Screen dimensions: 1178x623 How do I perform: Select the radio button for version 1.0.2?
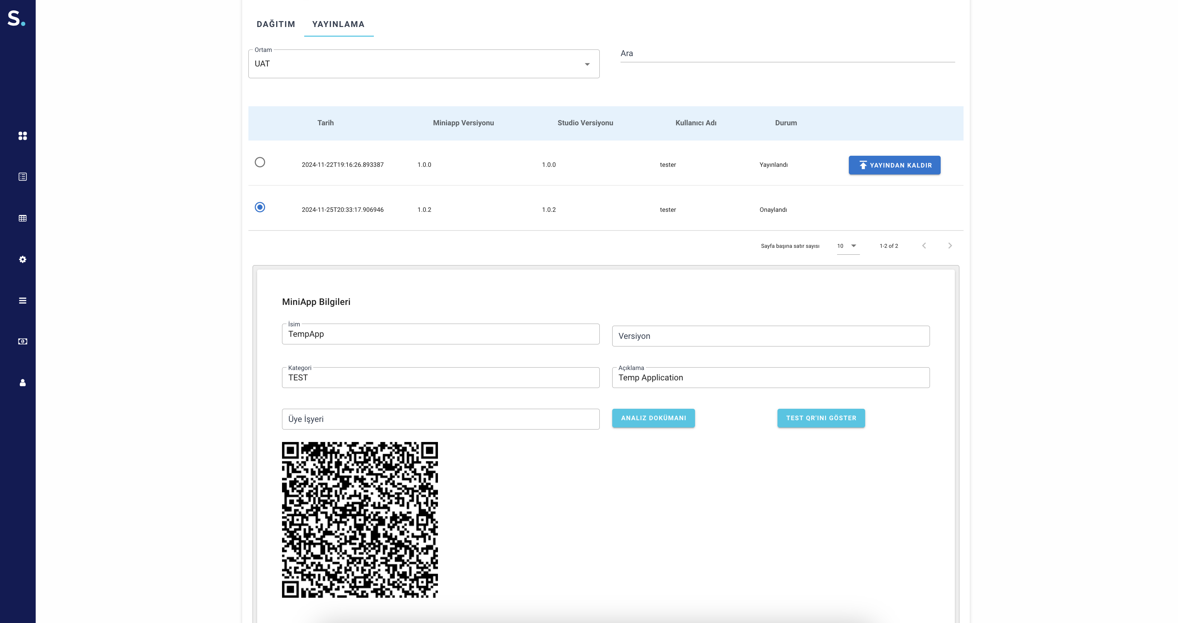coord(260,207)
